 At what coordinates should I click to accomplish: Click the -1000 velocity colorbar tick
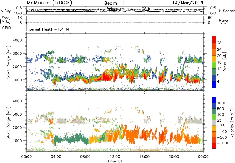click(223, 143)
